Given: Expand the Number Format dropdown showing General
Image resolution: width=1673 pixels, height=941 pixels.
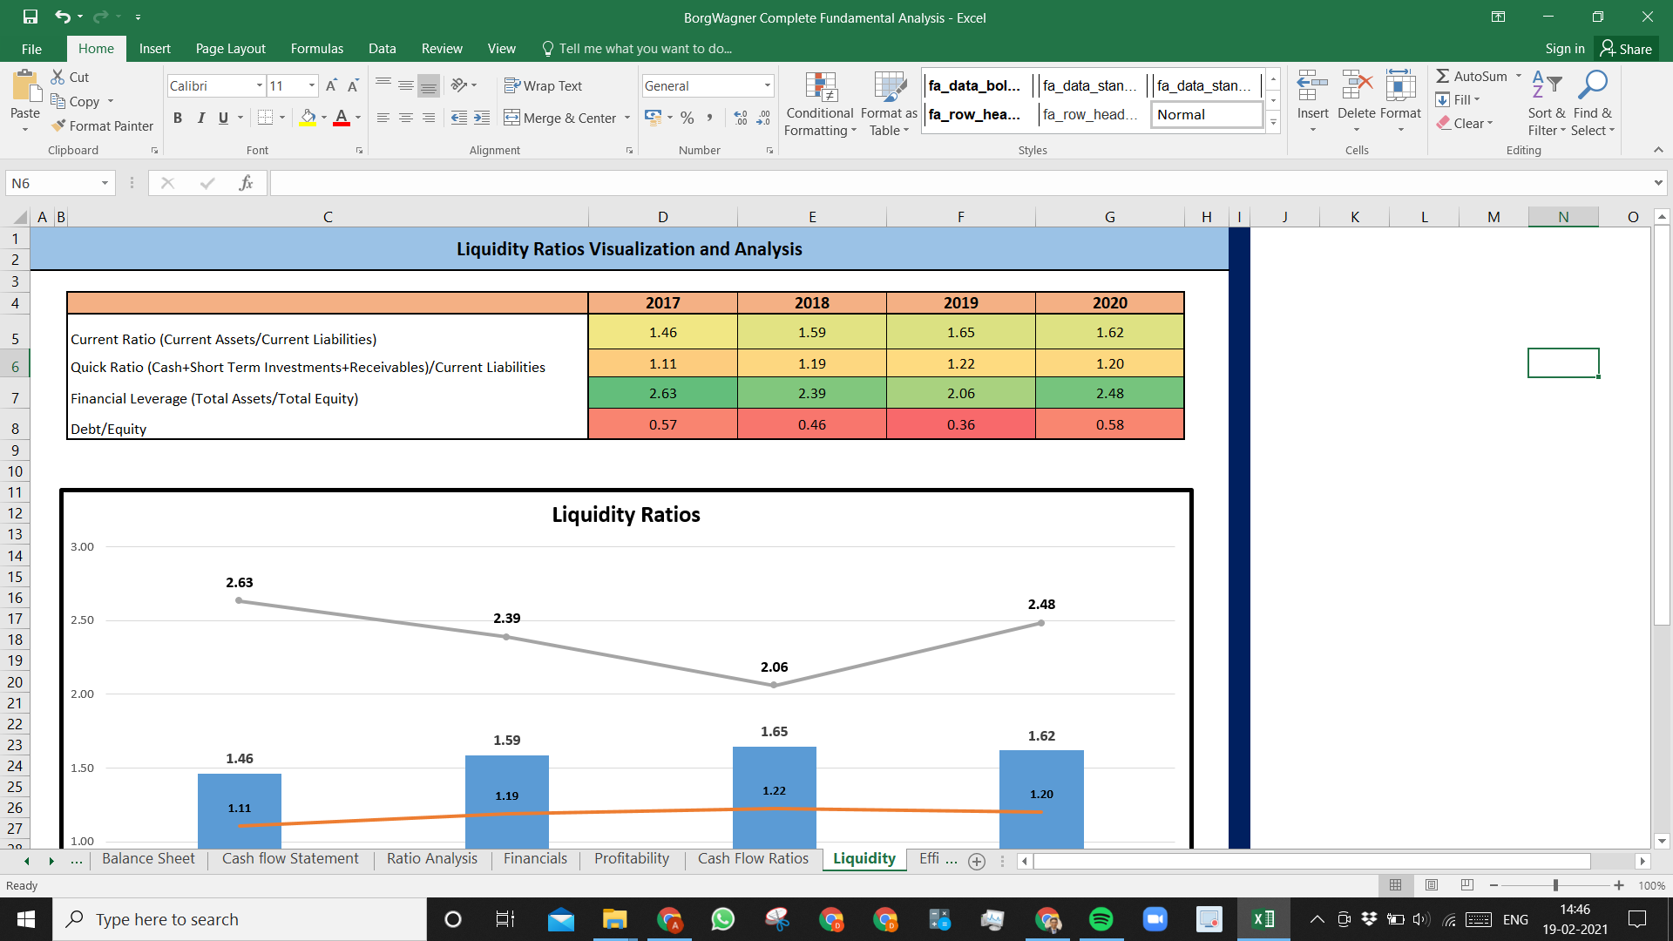Looking at the screenshot, I should [x=768, y=85].
